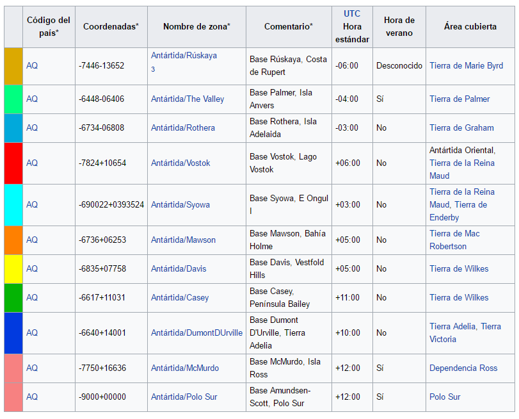Select the orange Mawson color cell
This screenshot has width=519, height=419.
13,240
